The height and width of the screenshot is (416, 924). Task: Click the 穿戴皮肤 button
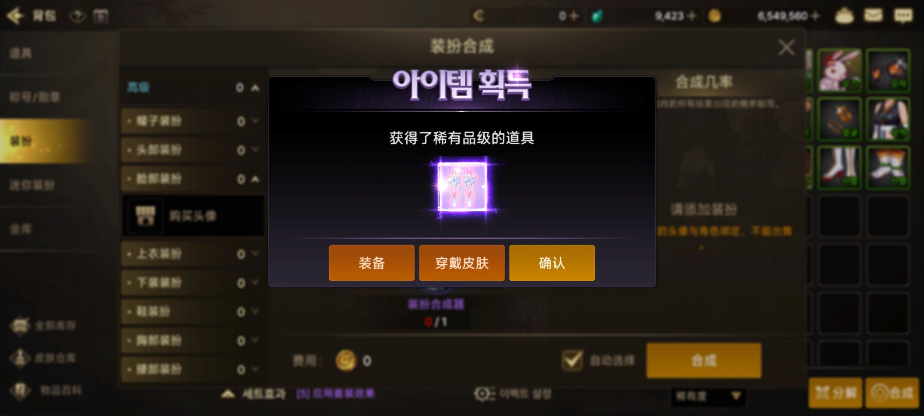(x=462, y=263)
